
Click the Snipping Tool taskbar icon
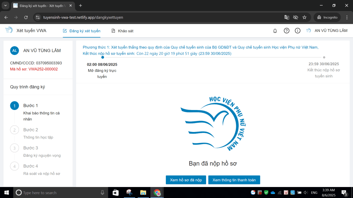pos(129,192)
